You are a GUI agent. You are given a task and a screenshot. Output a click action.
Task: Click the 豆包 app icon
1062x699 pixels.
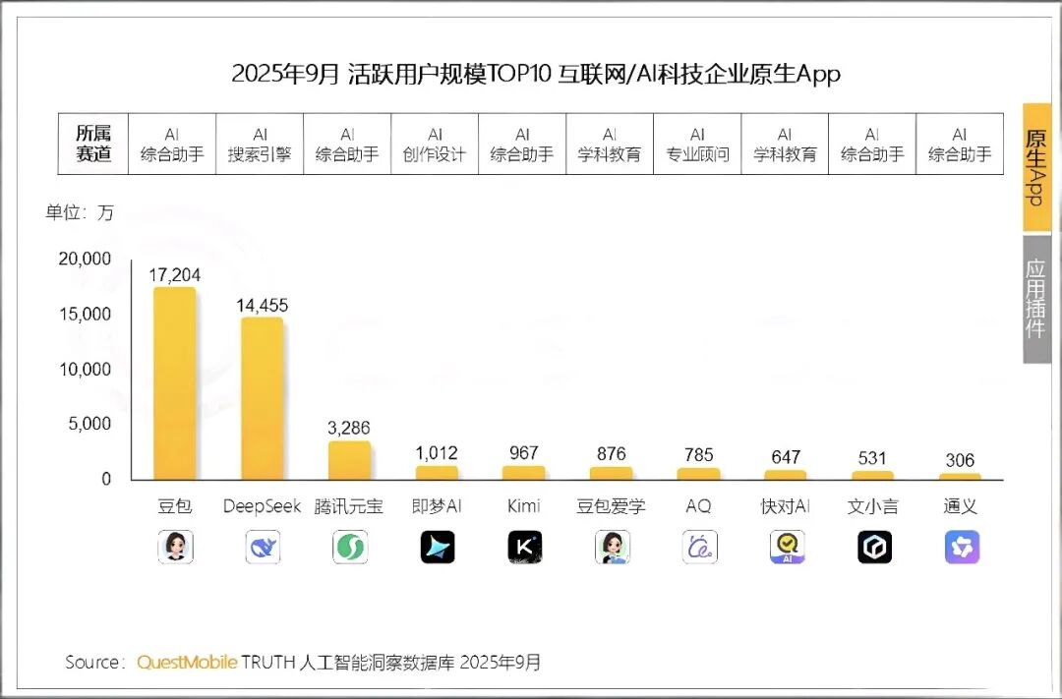[x=175, y=547]
